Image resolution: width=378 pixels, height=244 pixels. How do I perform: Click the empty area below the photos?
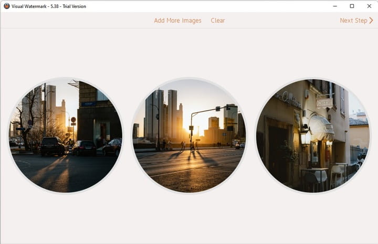click(189, 218)
